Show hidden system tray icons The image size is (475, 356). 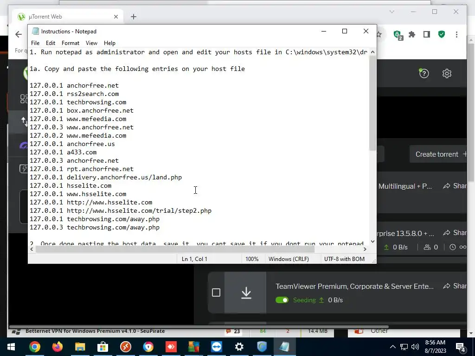pyautogui.click(x=392, y=347)
